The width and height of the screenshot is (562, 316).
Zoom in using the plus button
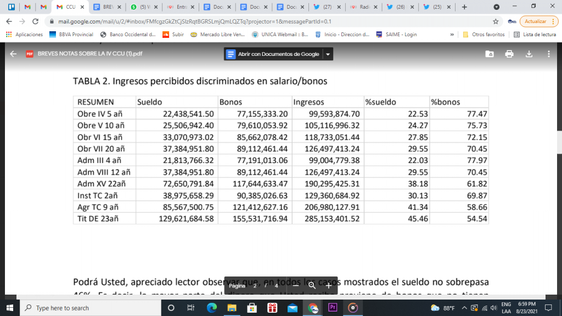[x=328, y=285]
